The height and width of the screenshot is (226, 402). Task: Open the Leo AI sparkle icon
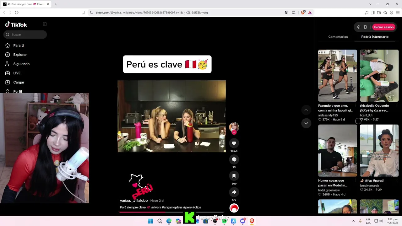click(385, 13)
